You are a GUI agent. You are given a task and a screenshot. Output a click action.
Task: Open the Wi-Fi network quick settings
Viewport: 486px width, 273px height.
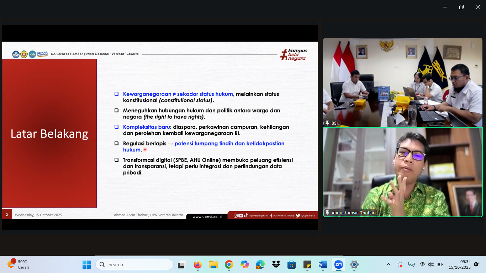click(x=422, y=264)
